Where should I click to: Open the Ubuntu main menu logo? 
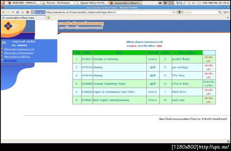(3, 3)
